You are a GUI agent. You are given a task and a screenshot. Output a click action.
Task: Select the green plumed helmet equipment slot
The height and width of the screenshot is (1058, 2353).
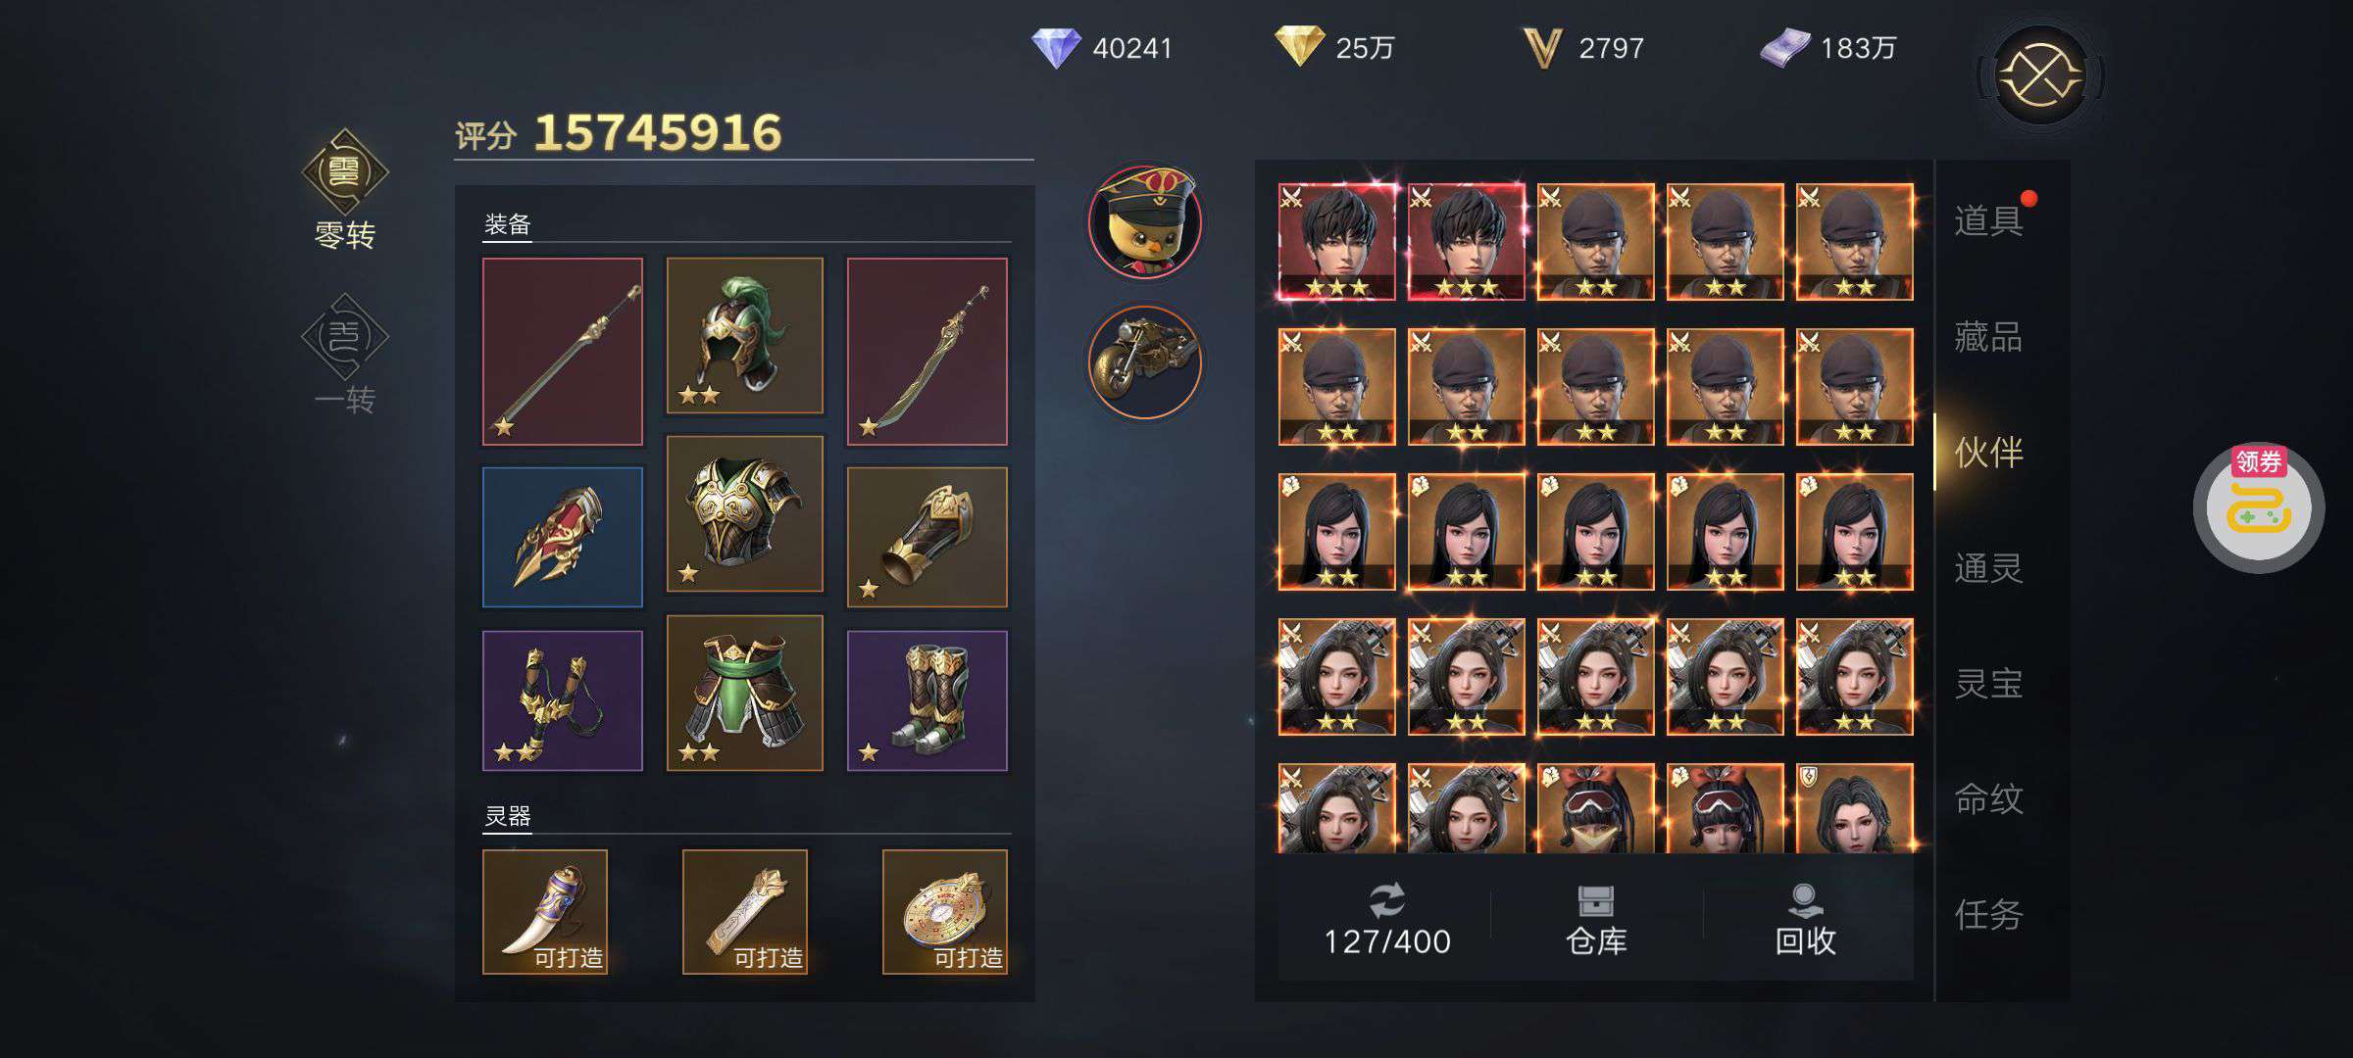(744, 335)
